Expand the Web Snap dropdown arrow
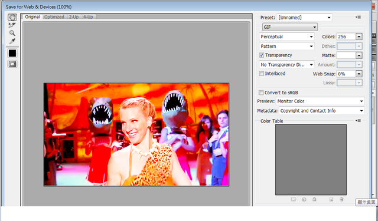Screen dimensions: 378x221 (x=359, y=74)
